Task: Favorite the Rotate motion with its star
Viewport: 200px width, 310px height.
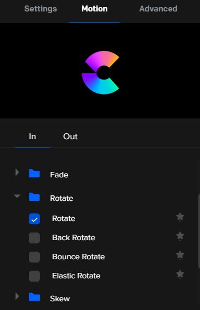Action: pyautogui.click(x=180, y=217)
